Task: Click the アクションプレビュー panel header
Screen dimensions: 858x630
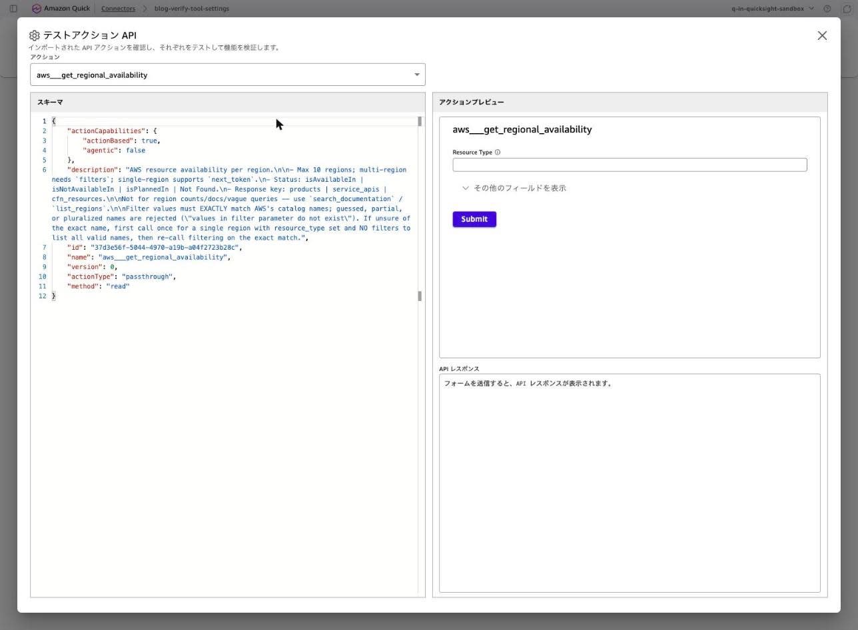Action: (x=630, y=102)
